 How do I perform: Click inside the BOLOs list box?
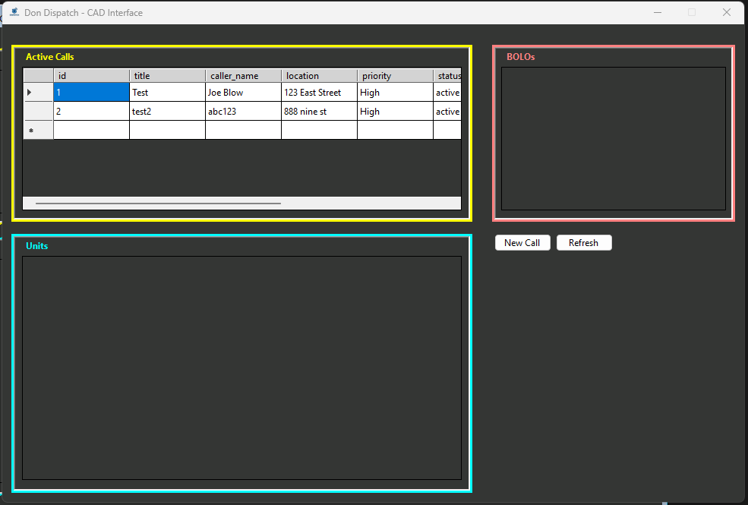click(x=614, y=138)
